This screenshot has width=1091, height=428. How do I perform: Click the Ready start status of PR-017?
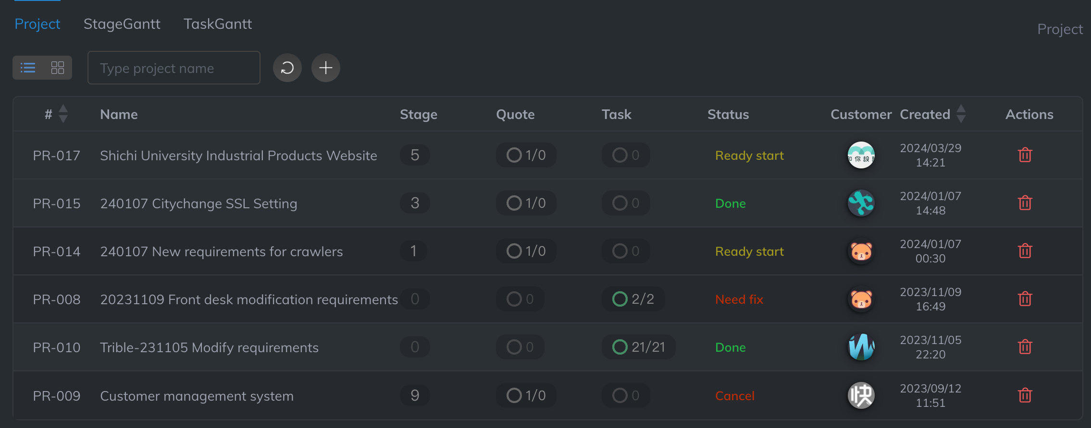[x=749, y=155]
